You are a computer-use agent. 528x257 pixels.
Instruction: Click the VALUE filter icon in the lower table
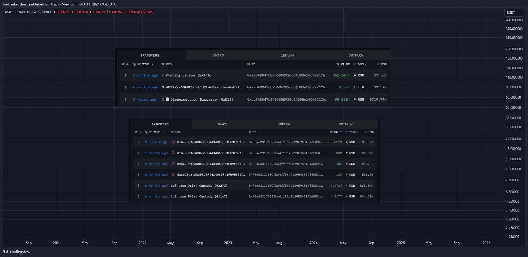331,132
